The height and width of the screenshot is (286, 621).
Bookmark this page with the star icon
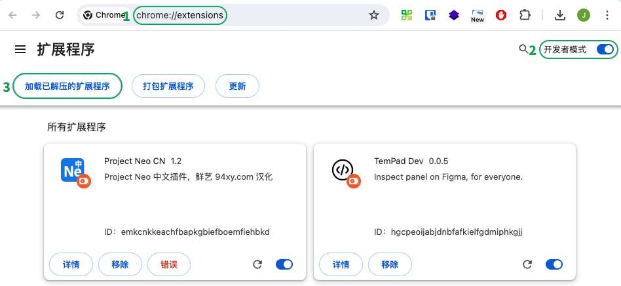click(374, 15)
